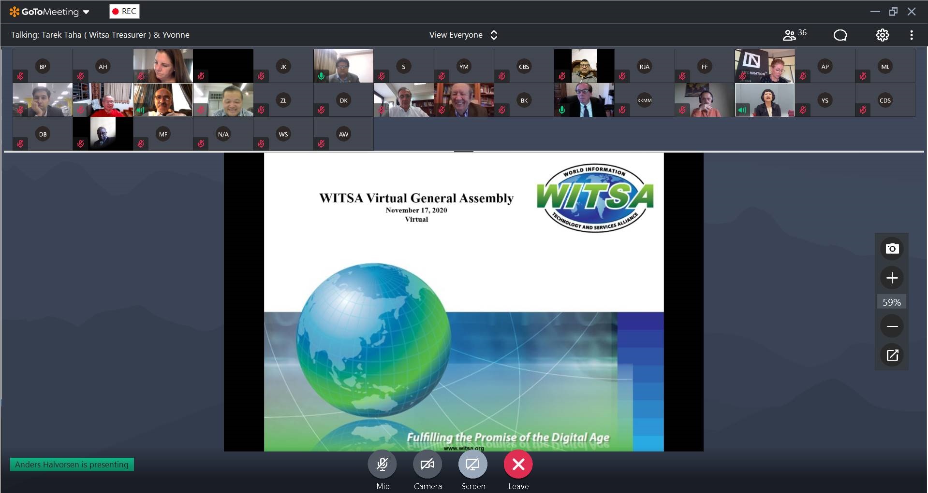Viewport: 928px width, 493px height.
Task: Select the DK participant avatar
Action: [343, 100]
